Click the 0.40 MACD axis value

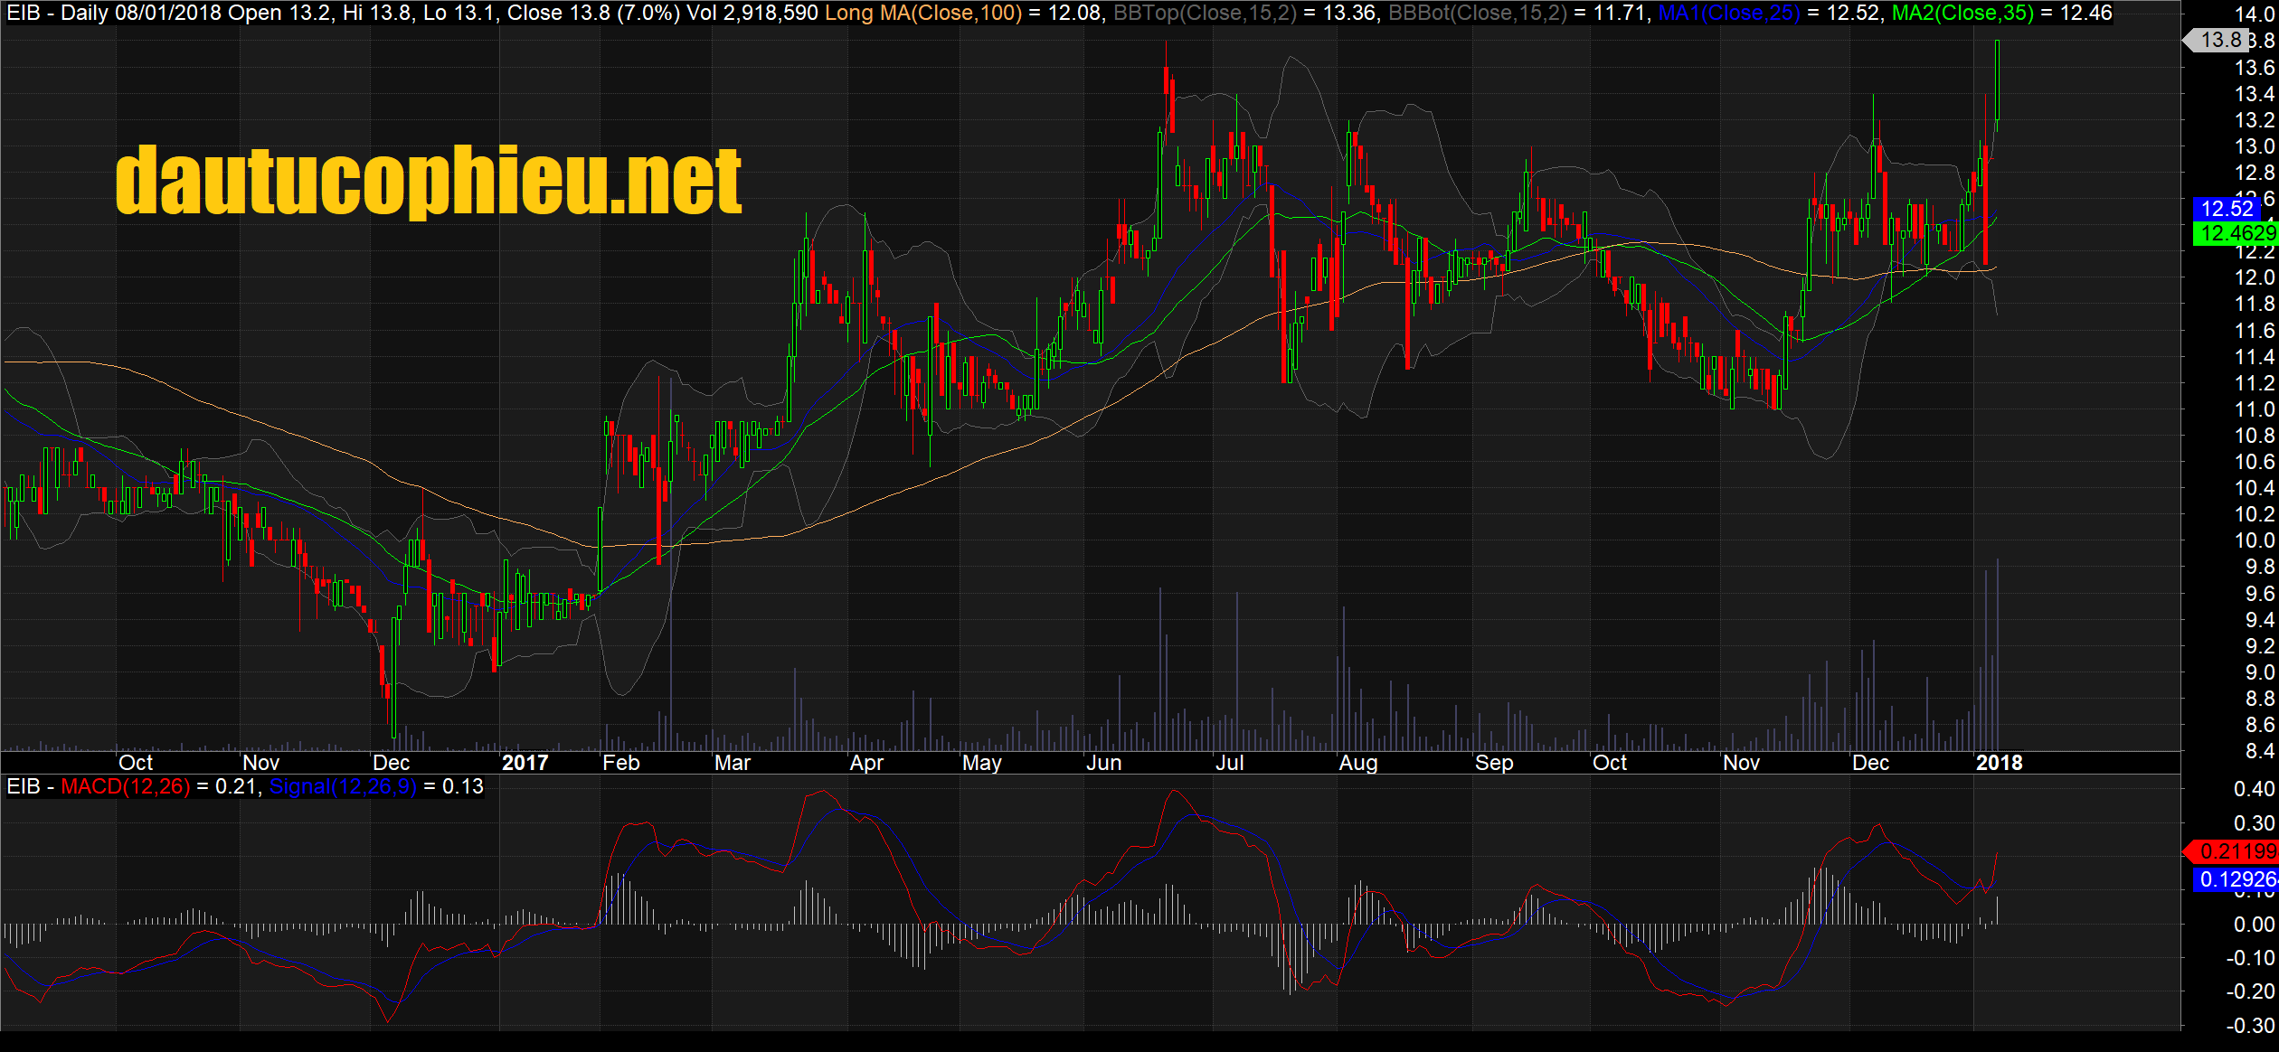tap(2254, 789)
